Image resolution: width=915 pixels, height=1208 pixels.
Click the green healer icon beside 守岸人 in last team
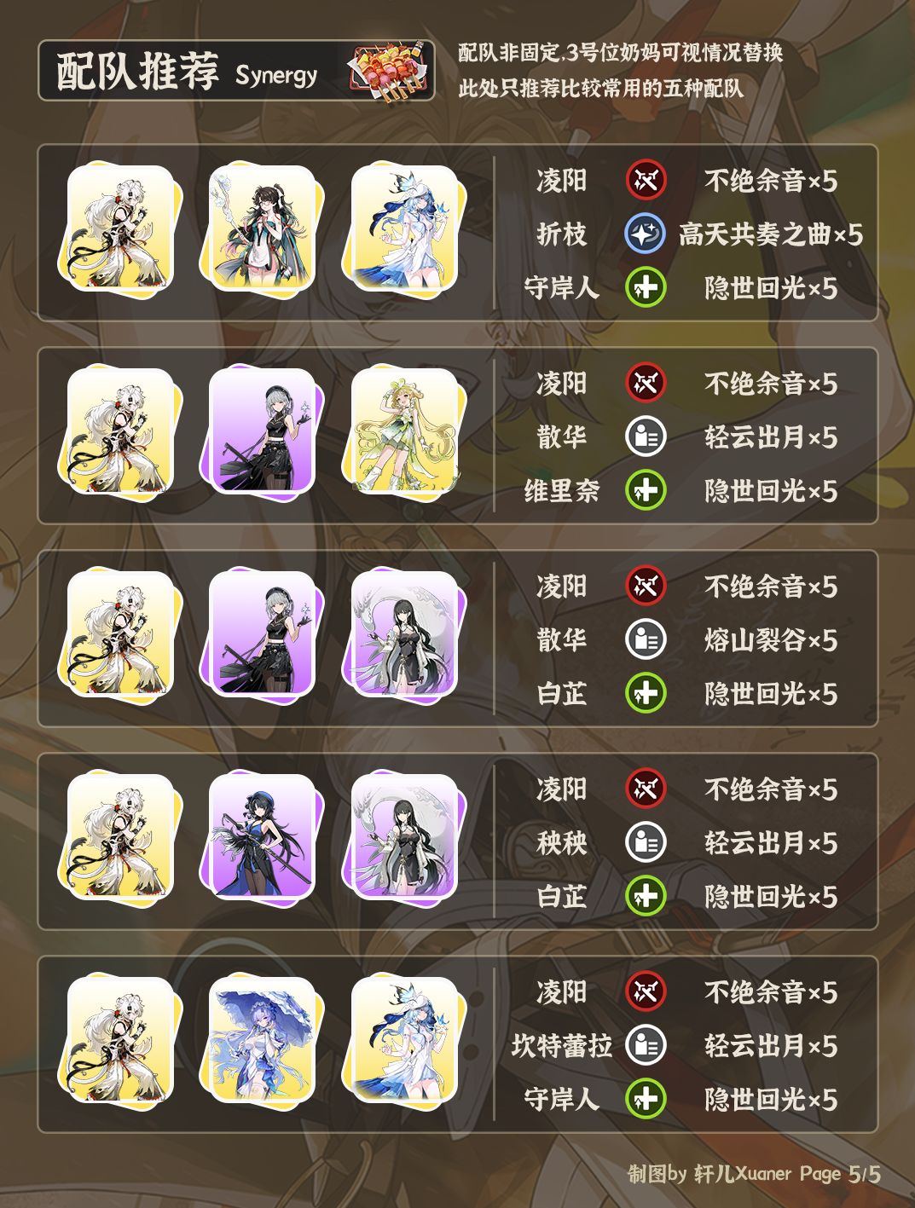[x=646, y=1099]
